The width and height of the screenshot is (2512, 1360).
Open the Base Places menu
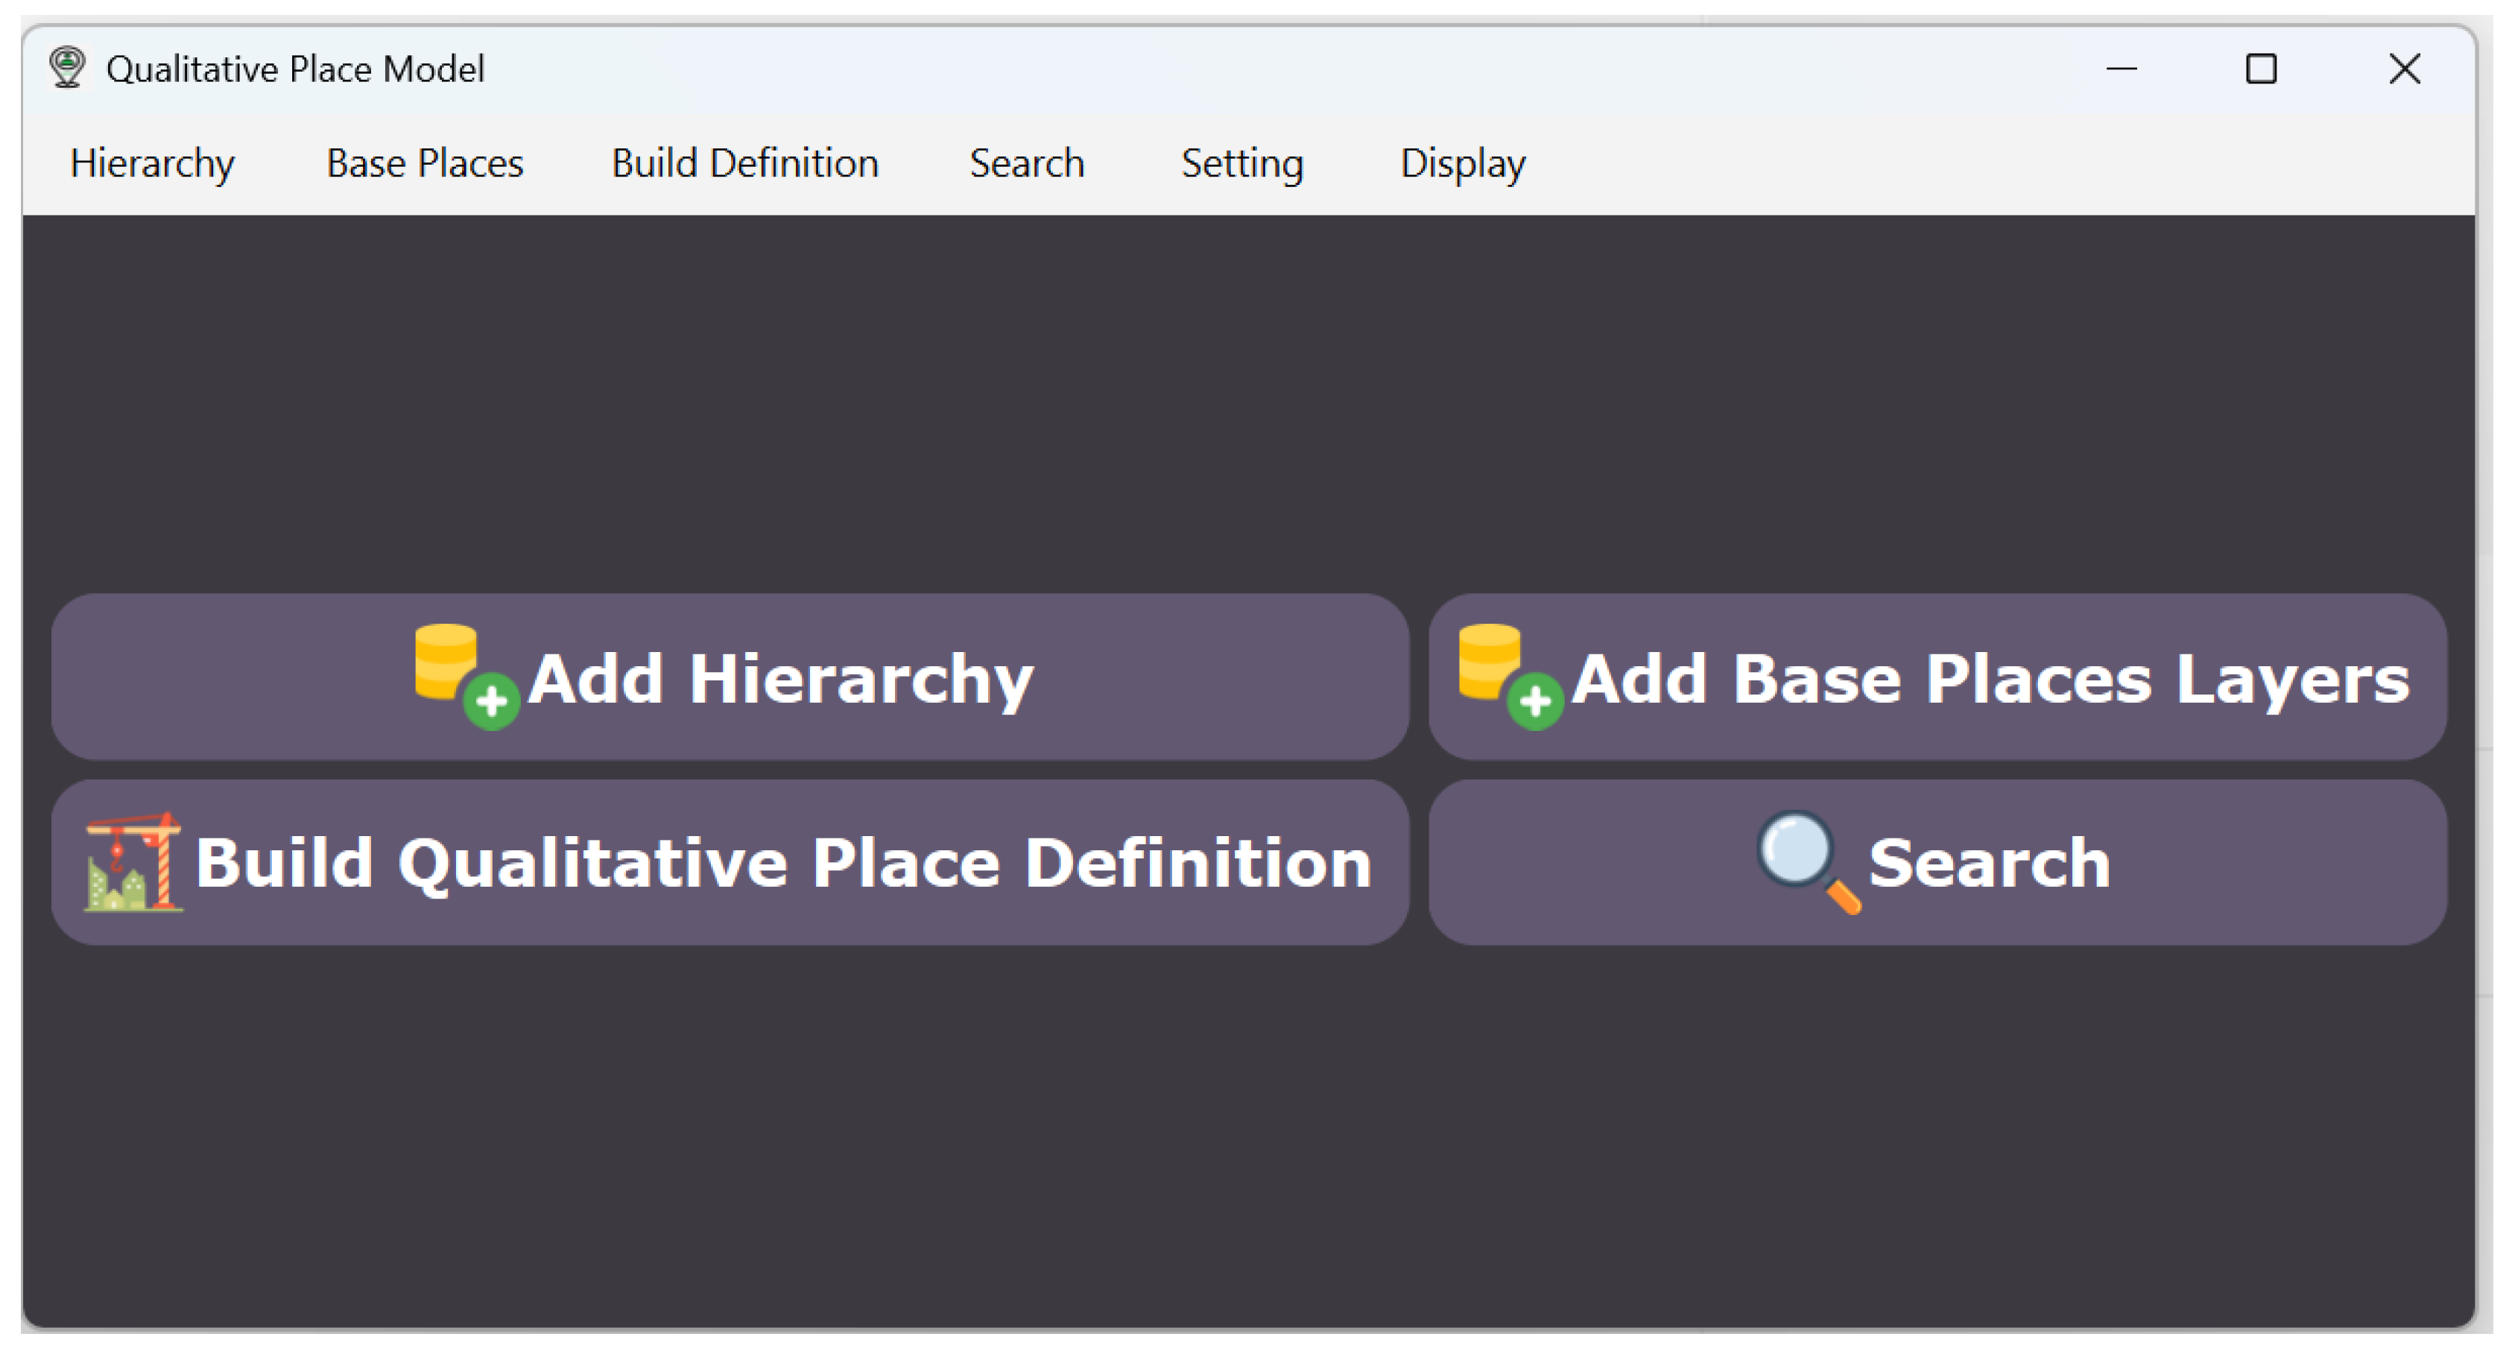pyautogui.click(x=424, y=162)
